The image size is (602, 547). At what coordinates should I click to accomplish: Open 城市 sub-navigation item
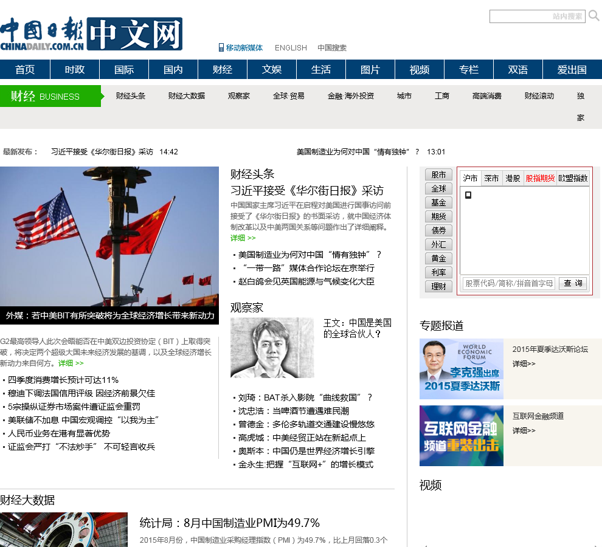[x=404, y=95]
